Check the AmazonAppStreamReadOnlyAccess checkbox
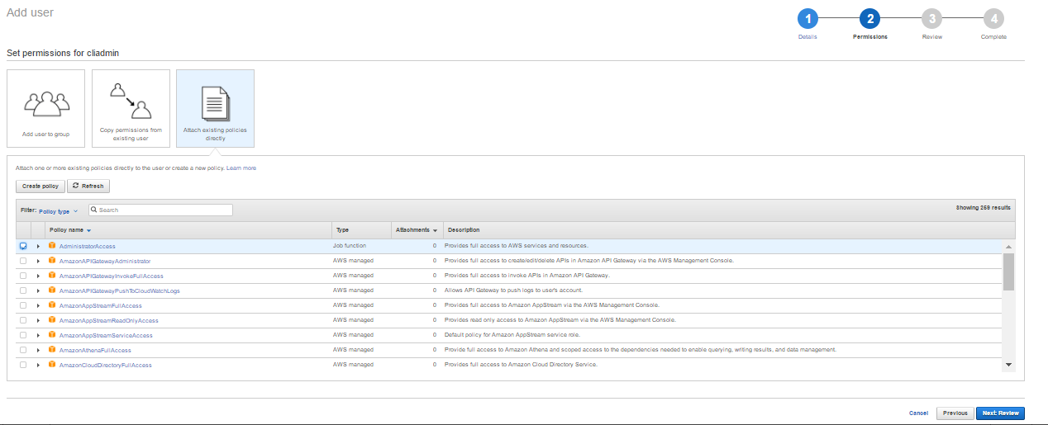The image size is (1048, 425). [23, 320]
